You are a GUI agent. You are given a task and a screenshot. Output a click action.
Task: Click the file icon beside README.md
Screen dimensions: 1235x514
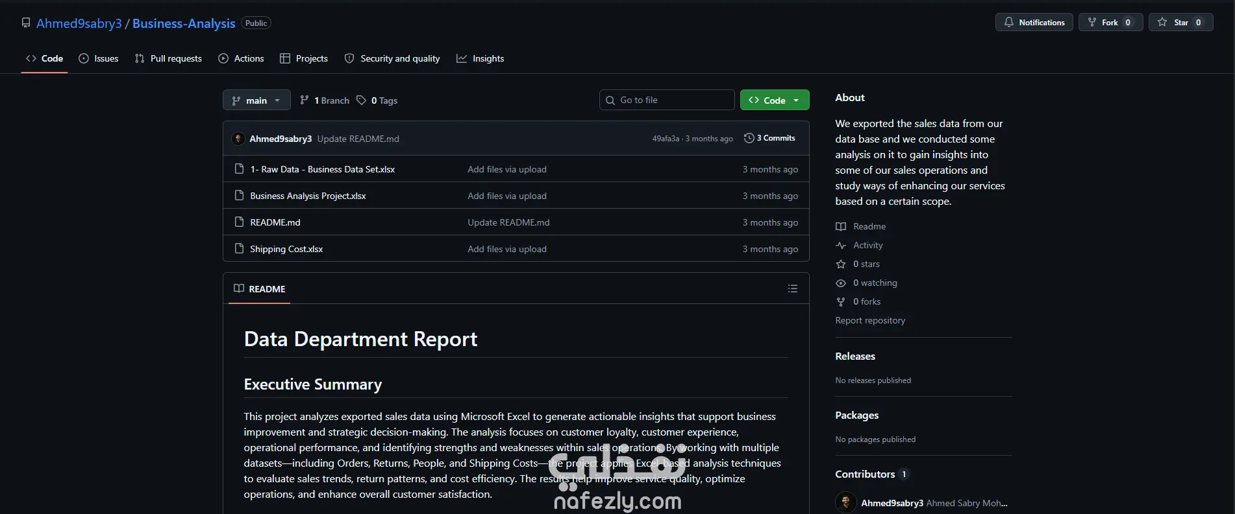click(239, 222)
